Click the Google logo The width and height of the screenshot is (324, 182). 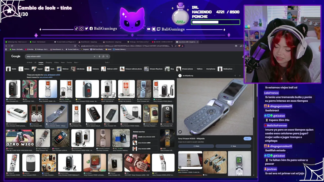[16, 56]
